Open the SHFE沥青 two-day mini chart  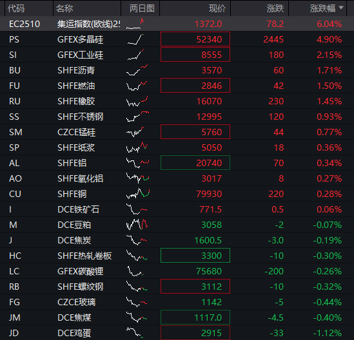point(137,70)
